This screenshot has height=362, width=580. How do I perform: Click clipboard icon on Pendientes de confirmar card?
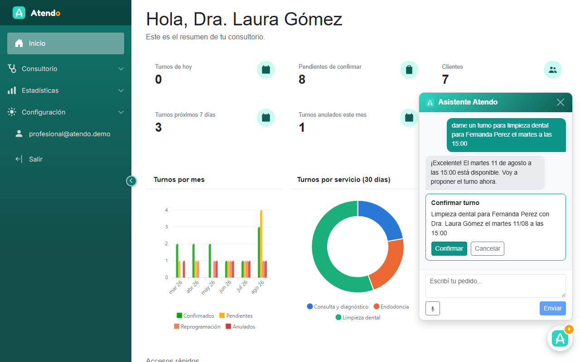coord(409,70)
